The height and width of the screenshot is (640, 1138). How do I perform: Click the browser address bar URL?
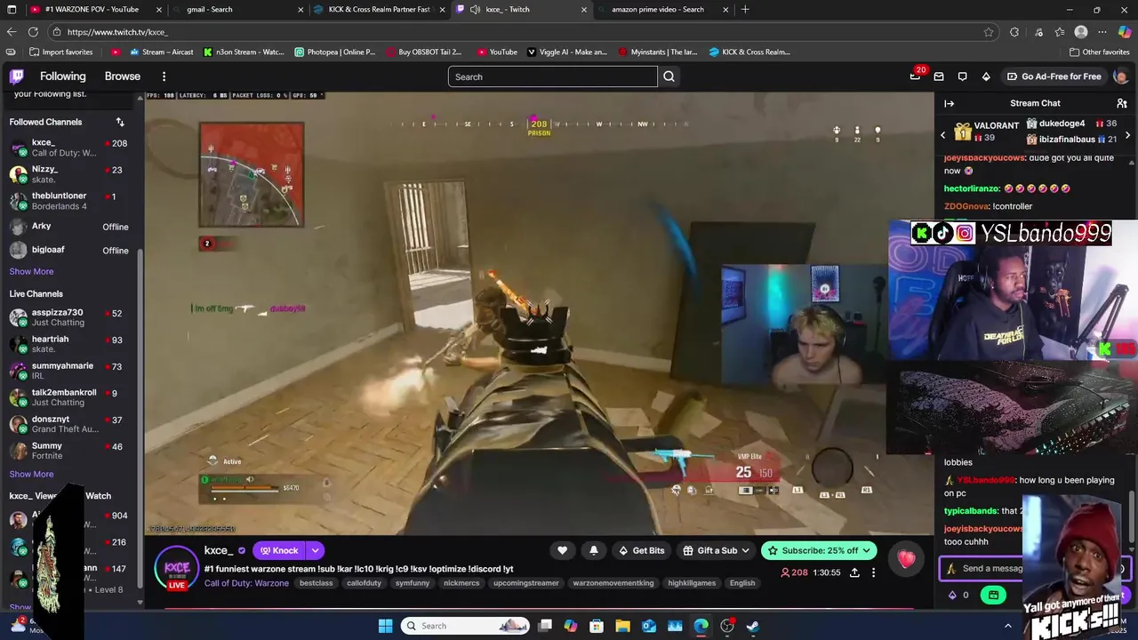click(117, 32)
